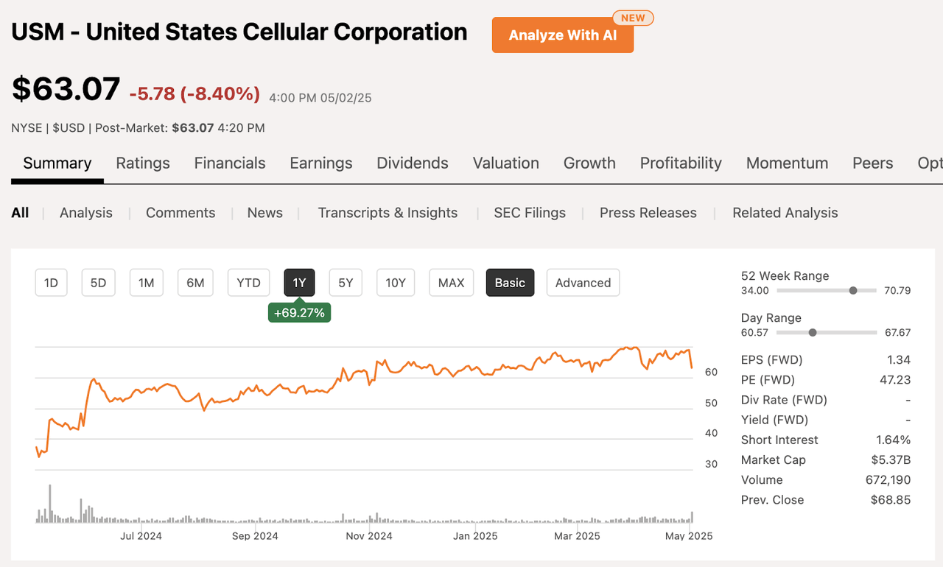Open the SEC Filings section
Screen dimensions: 943x567
pos(530,213)
